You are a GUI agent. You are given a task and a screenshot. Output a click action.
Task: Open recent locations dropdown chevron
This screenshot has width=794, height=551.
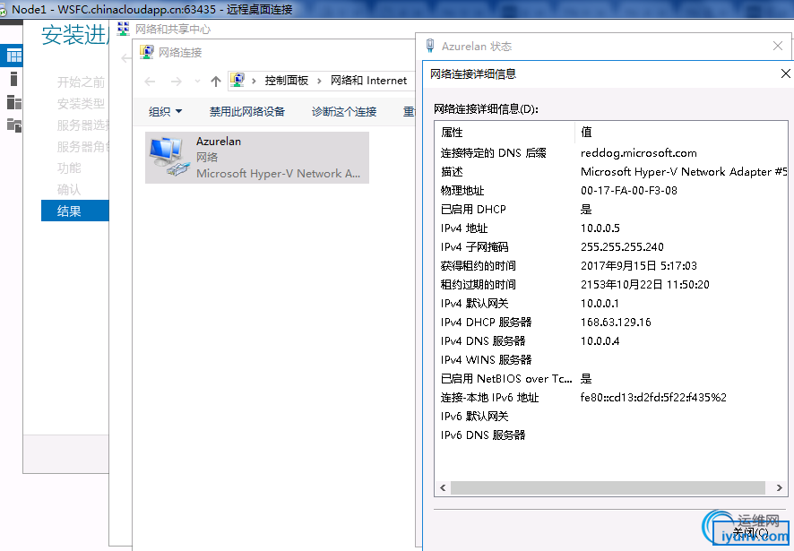197,81
